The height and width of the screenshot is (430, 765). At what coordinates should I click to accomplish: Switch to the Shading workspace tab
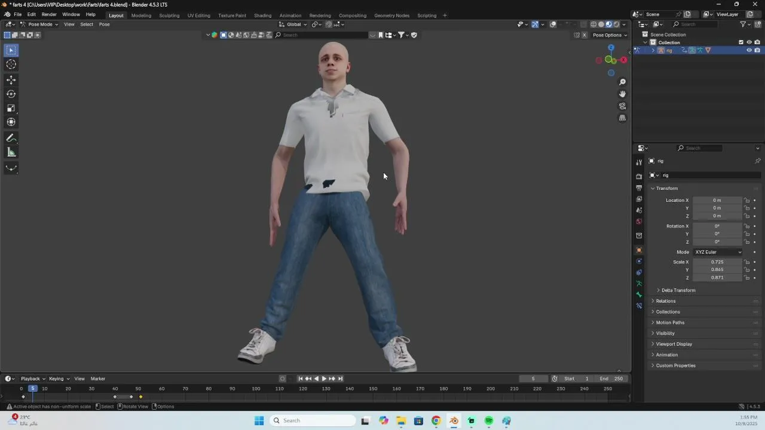click(x=262, y=16)
